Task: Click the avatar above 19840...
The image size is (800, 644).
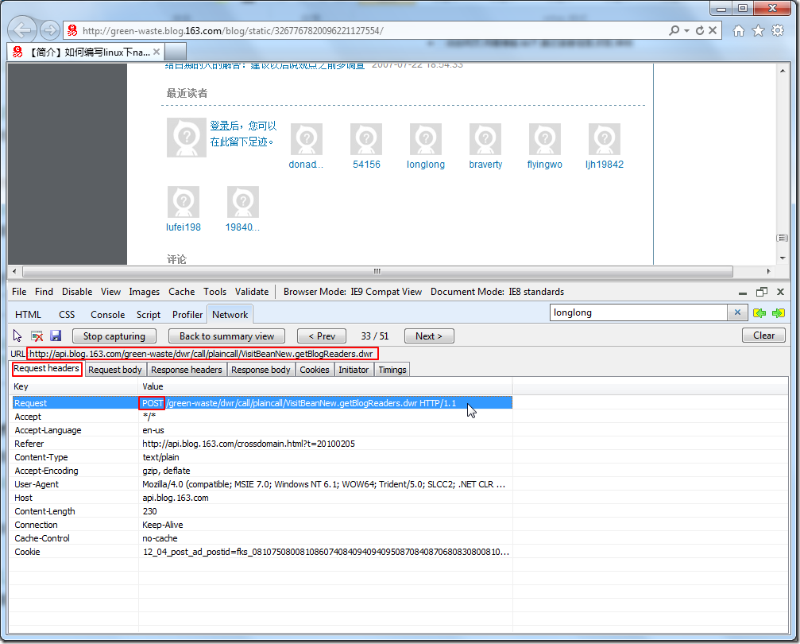Action: (x=243, y=202)
